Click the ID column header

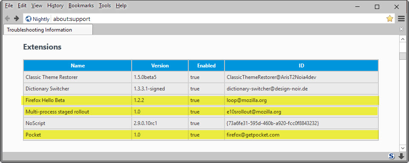pyautogui.click(x=301, y=66)
